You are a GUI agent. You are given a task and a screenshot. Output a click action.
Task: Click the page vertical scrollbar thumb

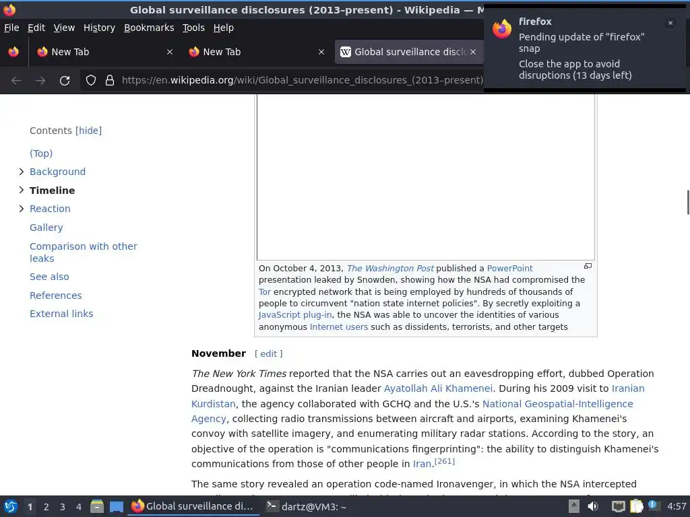pos(688,202)
